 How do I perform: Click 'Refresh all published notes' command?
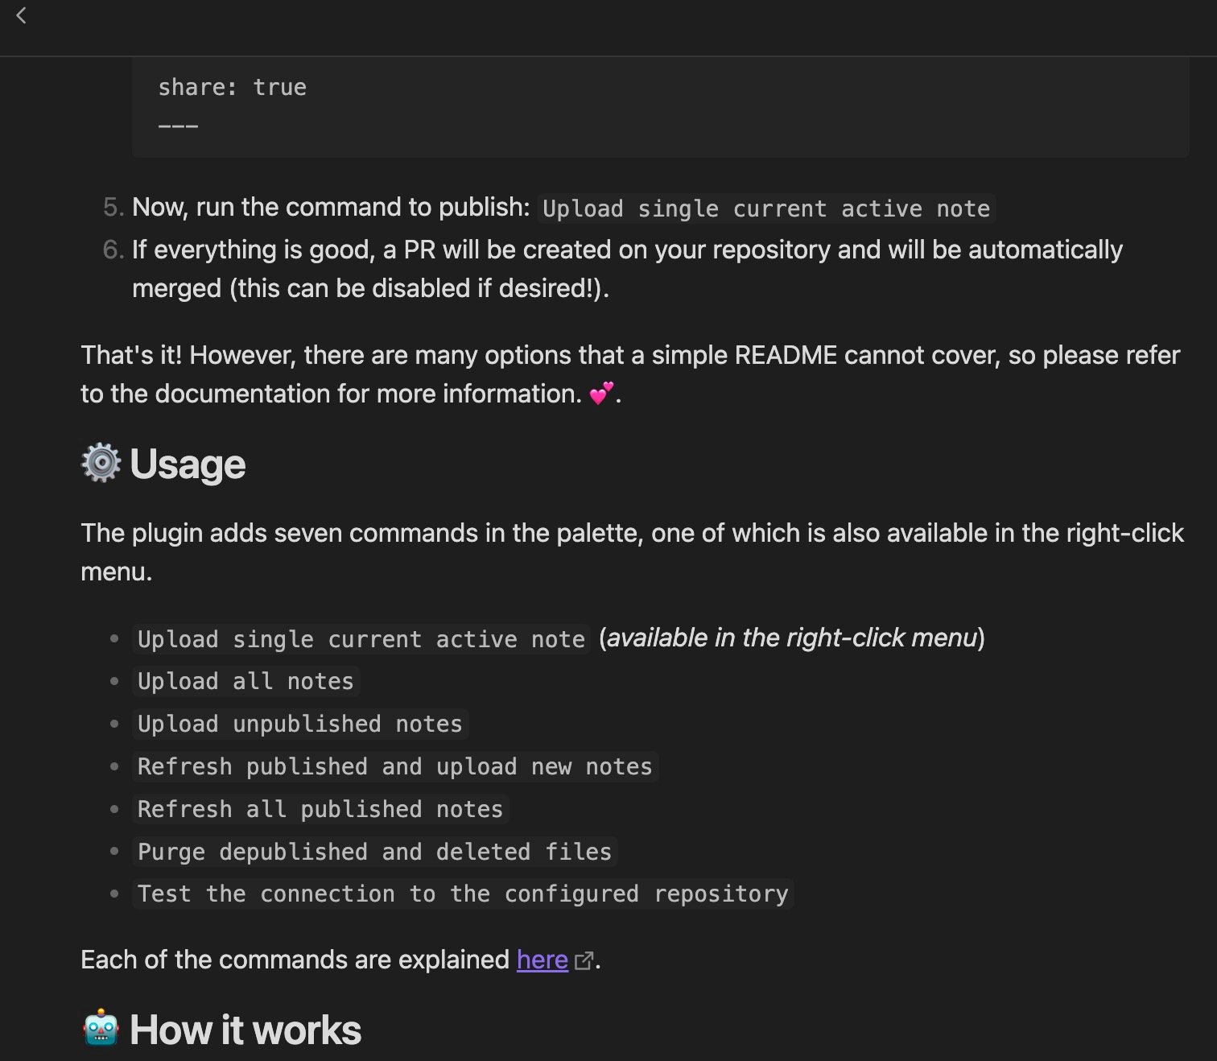click(x=320, y=809)
